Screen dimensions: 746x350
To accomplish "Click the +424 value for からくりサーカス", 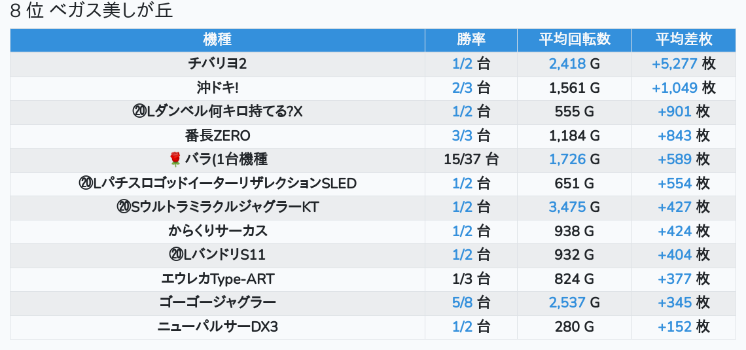I will (x=674, y=231).
